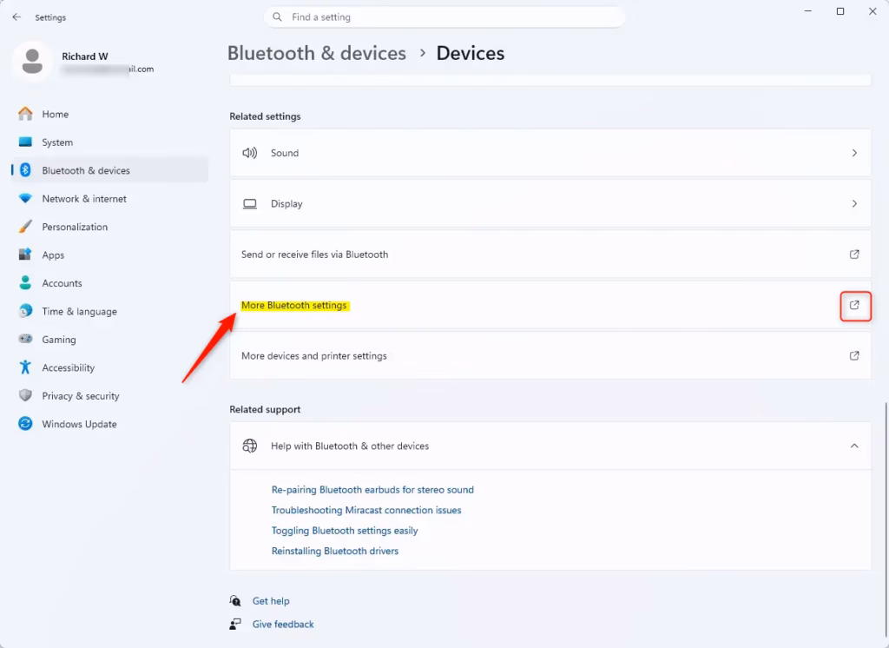Open Sound settings chevron
Viewport: 889px width, 648px height.
854,153
